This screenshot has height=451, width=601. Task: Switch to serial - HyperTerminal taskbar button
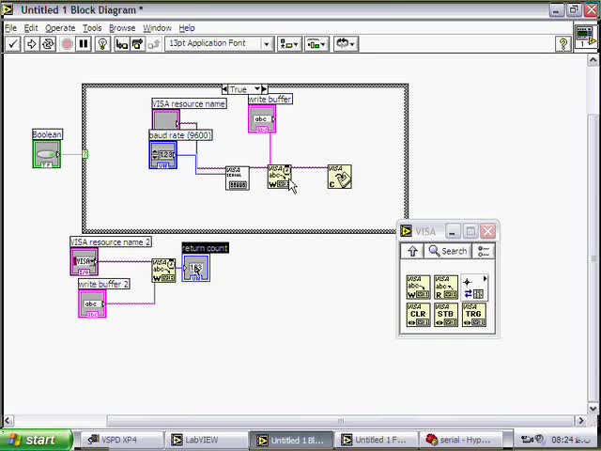pos(461,440)
